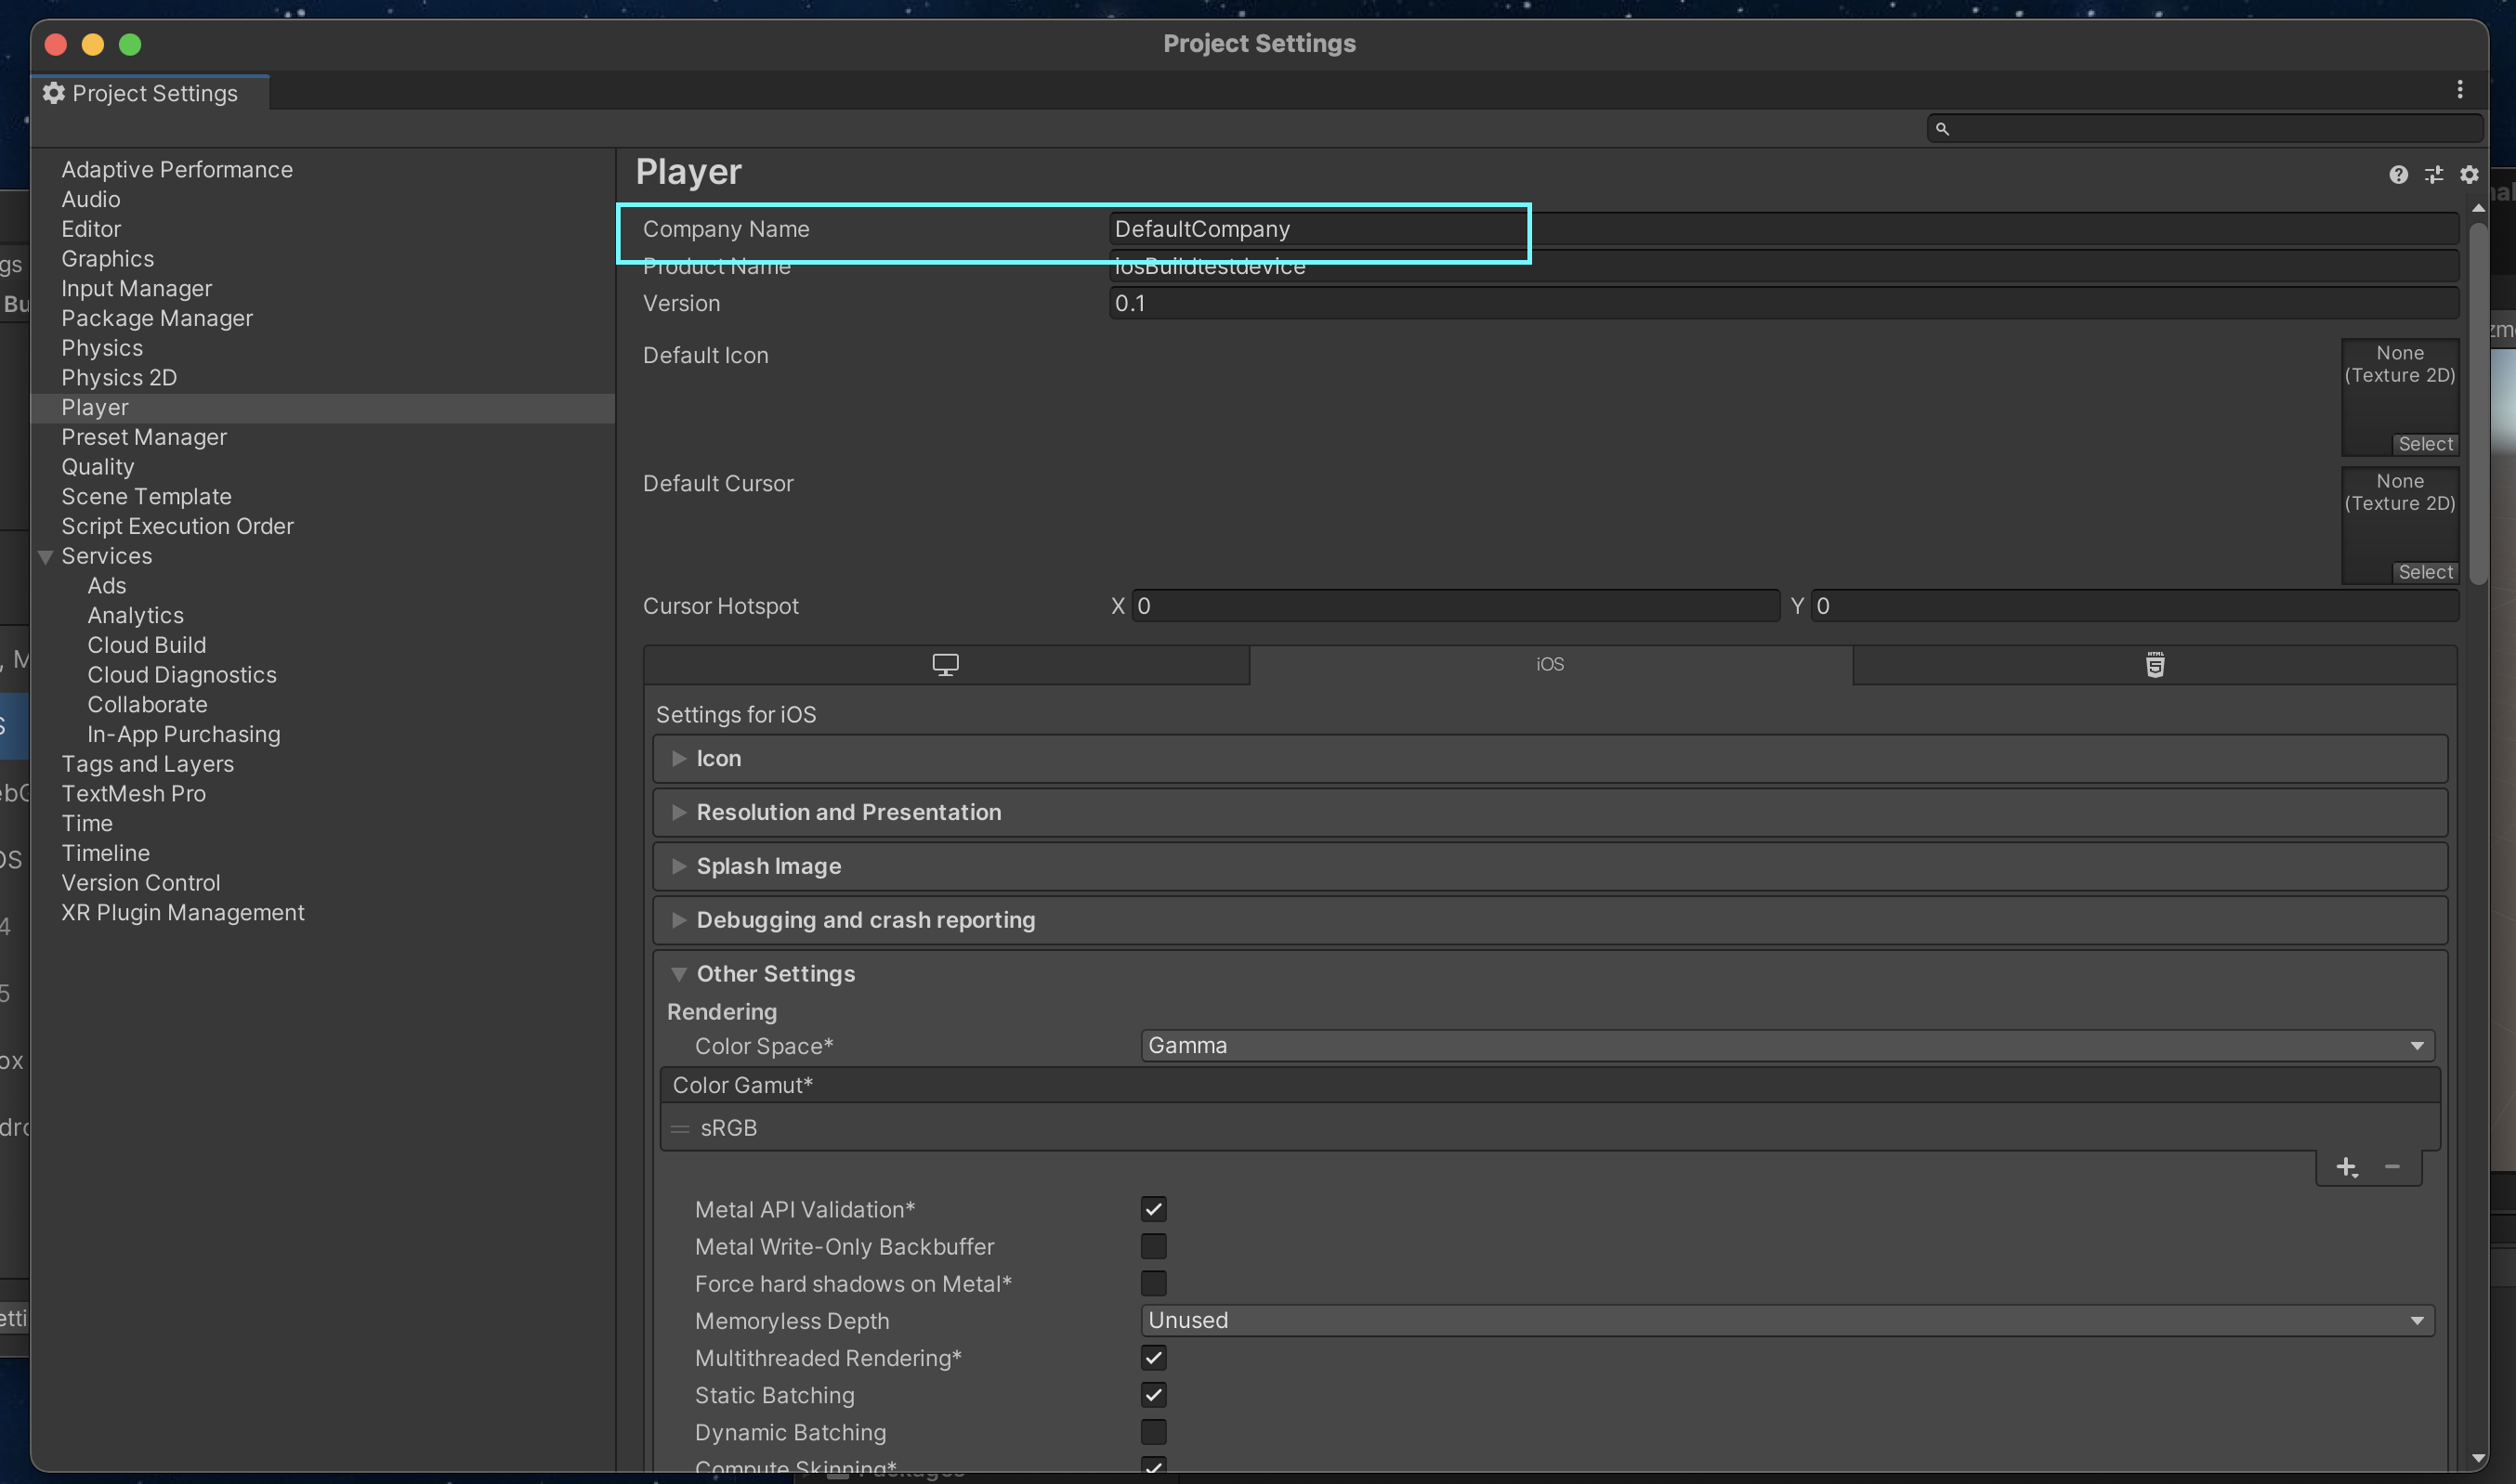Click the Version input field
The height and width of the screenshot is (1484, 2516).
pyautogui.click(x=1783, y=303)
